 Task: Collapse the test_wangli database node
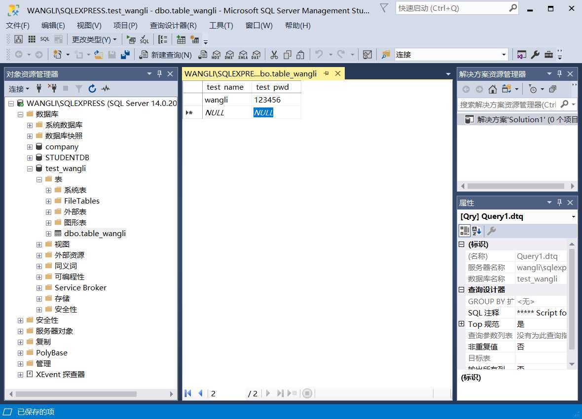[x=30, y=169]
